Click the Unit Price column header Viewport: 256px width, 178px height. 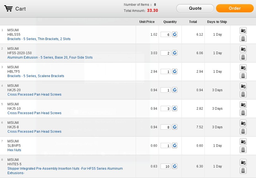(147, 22)
